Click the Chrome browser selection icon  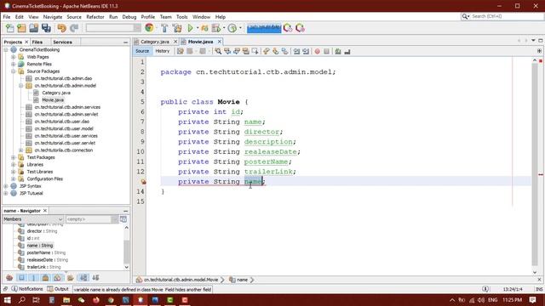[x=149, y=28]
